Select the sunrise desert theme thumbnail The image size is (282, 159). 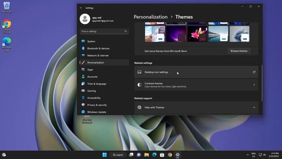(x=155, y=34)
